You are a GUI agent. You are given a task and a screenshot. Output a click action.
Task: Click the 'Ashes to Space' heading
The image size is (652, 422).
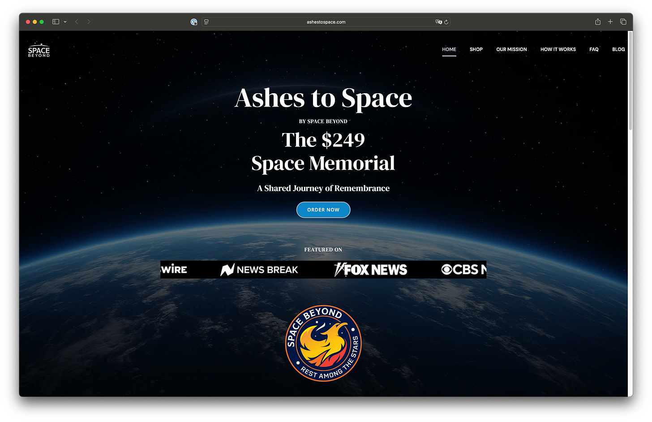tap(323, 98)
